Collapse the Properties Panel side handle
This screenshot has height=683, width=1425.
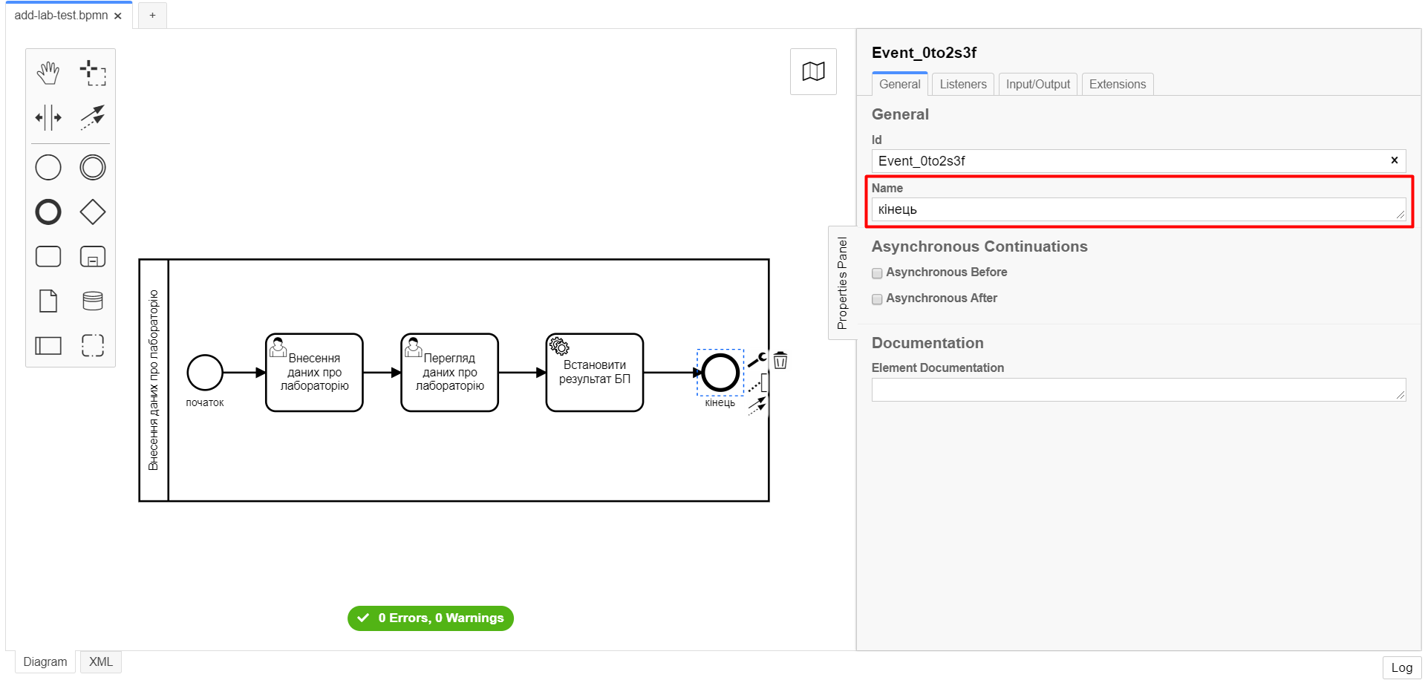[x=842, y=283]
